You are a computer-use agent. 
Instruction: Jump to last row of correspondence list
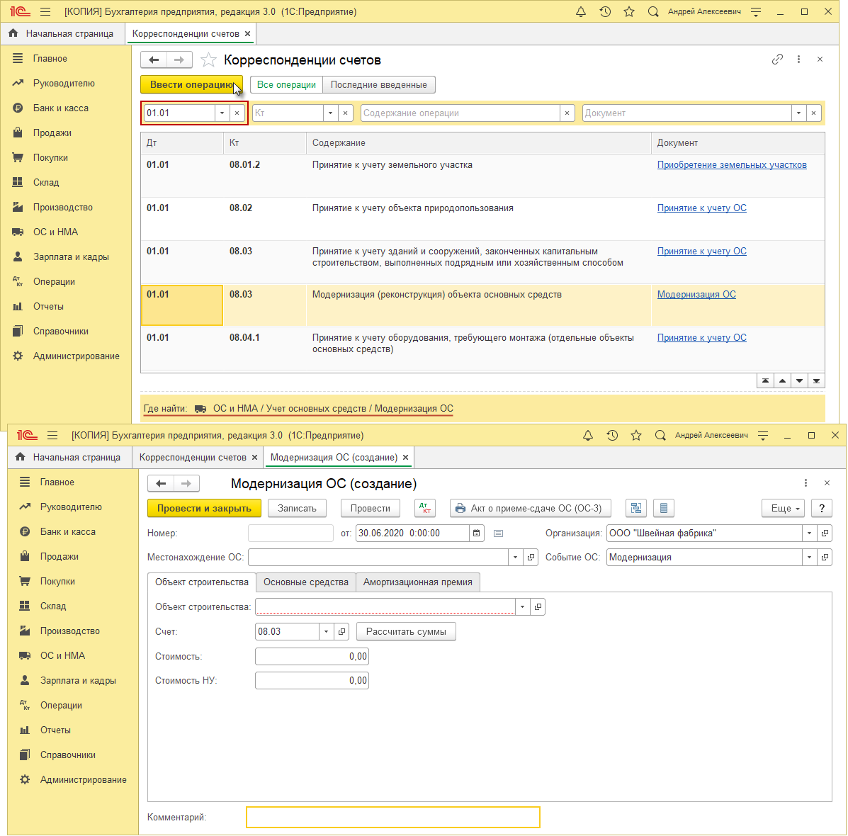(x=816, y=380)
